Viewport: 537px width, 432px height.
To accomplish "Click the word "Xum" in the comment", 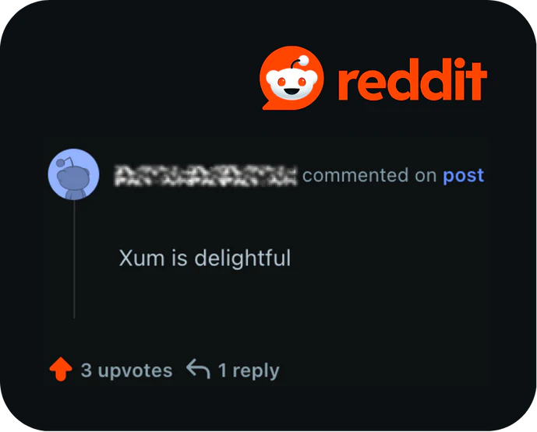I will click(x=142, y=258).
